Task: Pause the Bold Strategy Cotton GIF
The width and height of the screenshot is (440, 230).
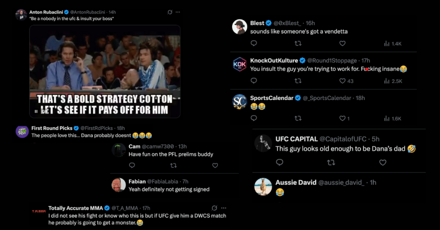Action: coord(36,111)
